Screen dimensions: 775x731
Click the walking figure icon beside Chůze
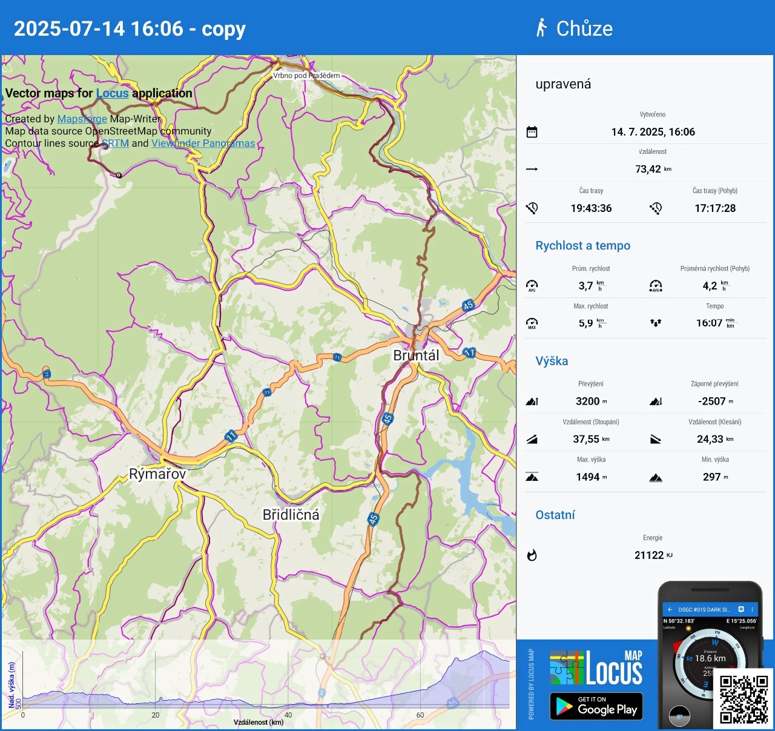click(541, 28)
